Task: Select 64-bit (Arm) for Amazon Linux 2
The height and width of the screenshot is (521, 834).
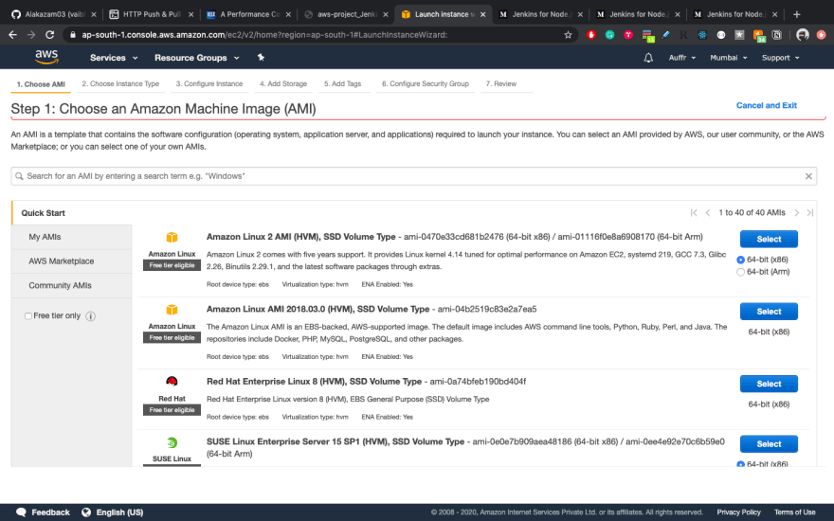Action: [x=740, y=272]
